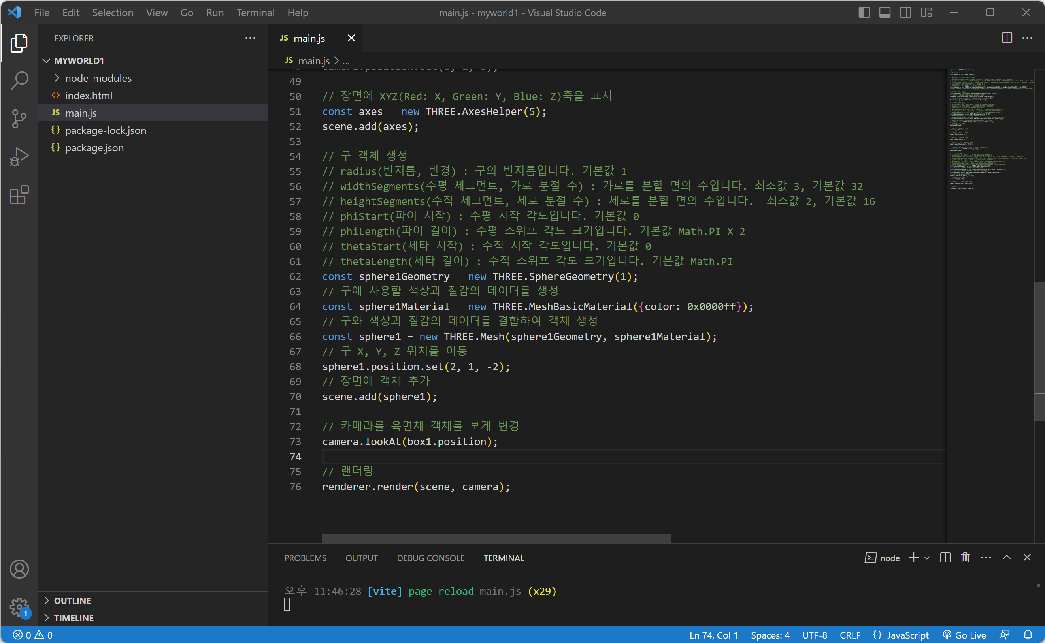Split the terminal panel
The width and height of the screenshot is (1045, 643).
[x=945, y=558]
